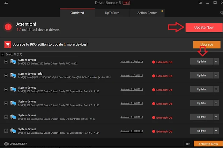Open Available link for Root Port #5 - A114
Viewport: 223px width, 148px height.
click(x=132, y=131)
